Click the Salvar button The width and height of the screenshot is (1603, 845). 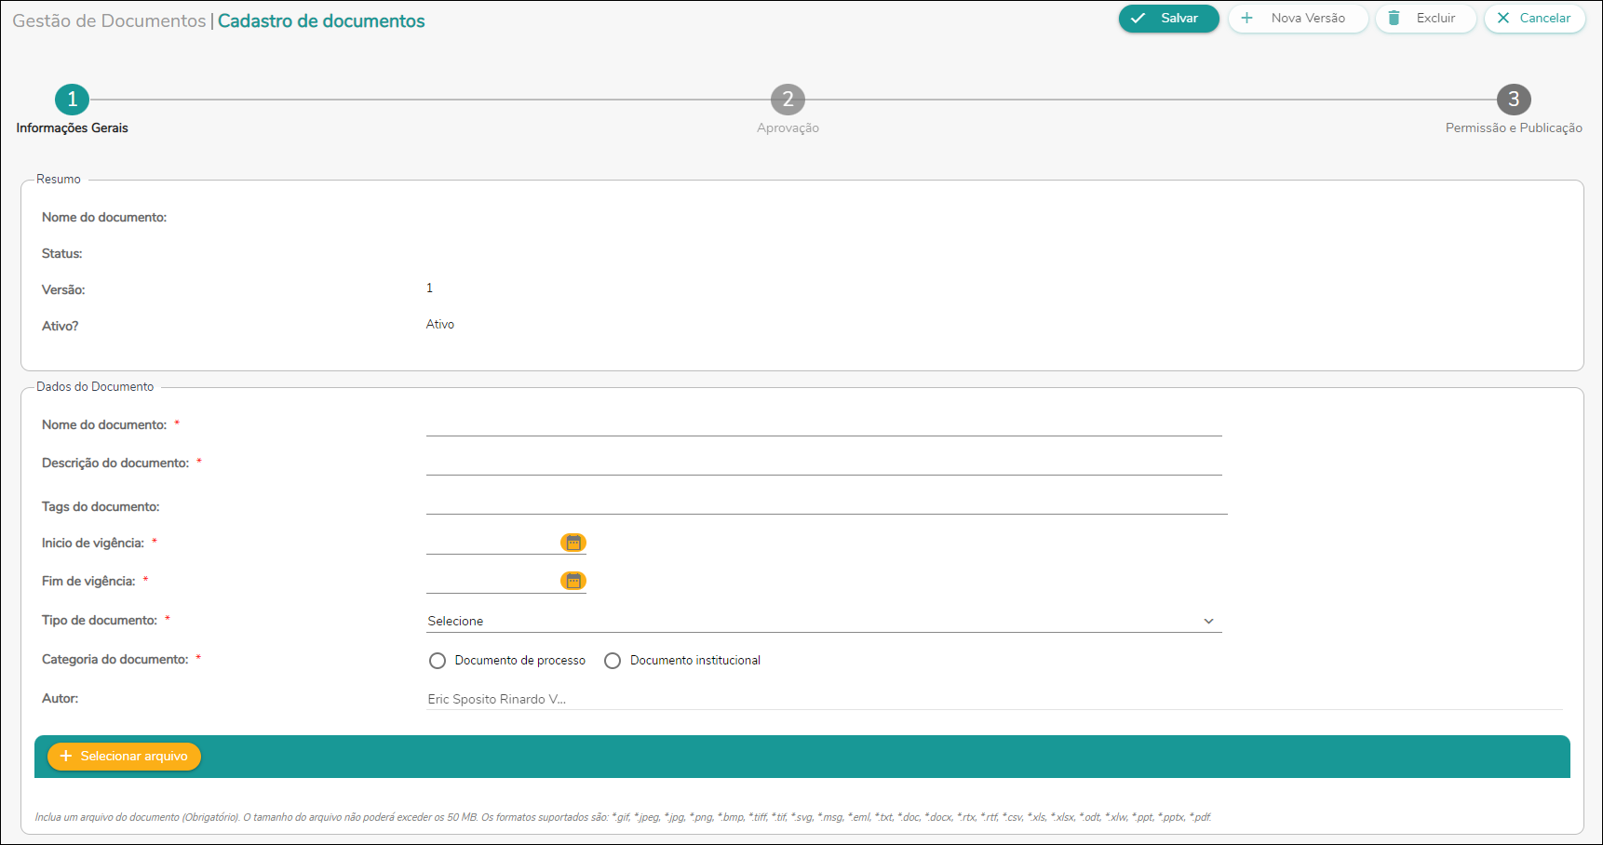1168,19
